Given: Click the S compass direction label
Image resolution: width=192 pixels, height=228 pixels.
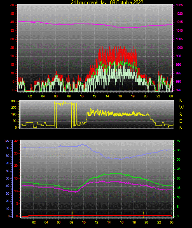Looking at the screenshot, I should (x=180, y=115).
